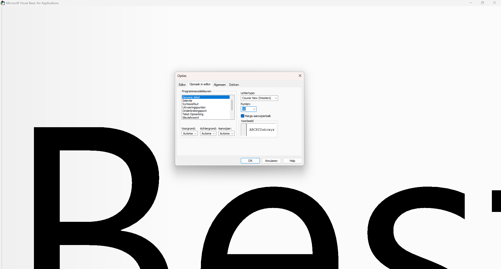The width and height of the screenshot is (501, 269).
Task: Select Sleutelwoord in the list
Action: tap(190, 118)
